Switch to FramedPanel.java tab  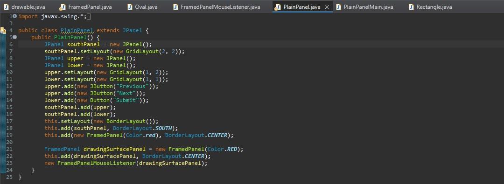86,7
